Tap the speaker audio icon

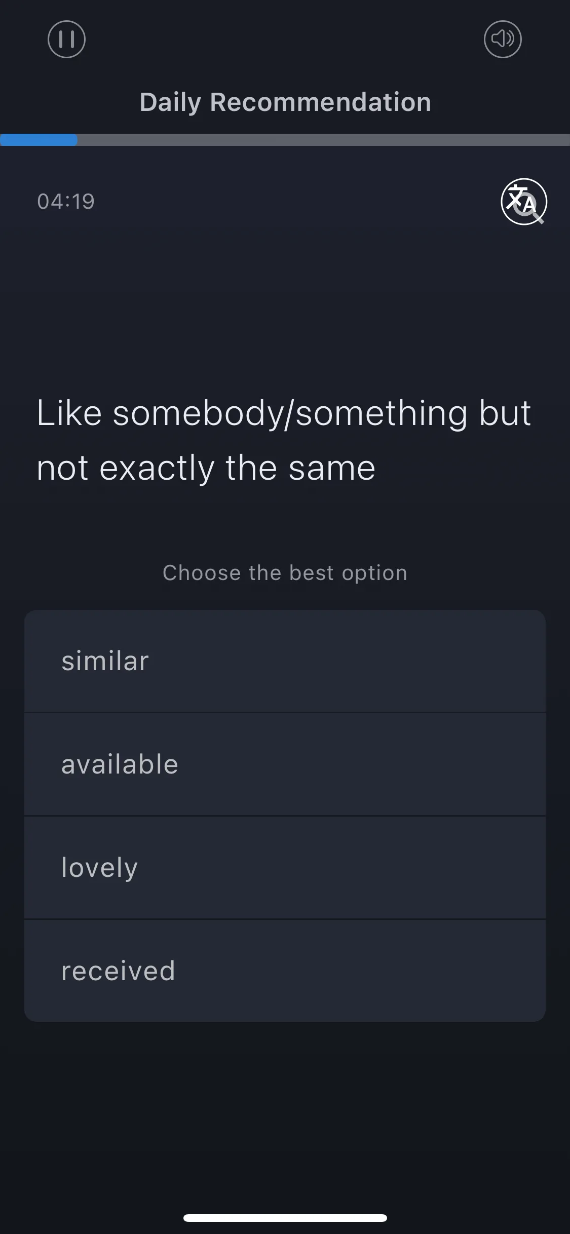503,39
